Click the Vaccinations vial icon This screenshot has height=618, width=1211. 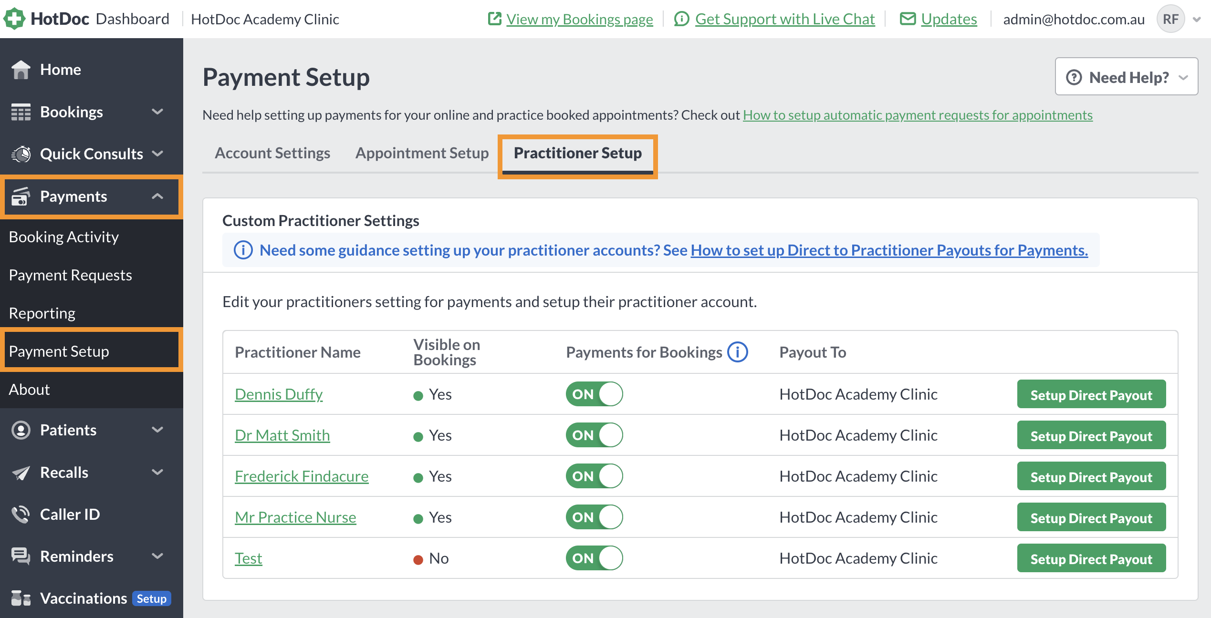click(x=21, y=598)
